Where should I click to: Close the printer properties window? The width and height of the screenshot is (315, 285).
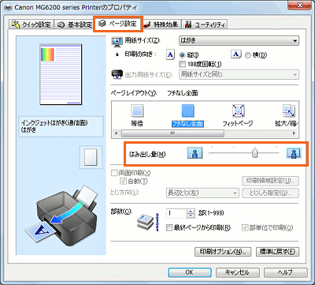point(300,5)
